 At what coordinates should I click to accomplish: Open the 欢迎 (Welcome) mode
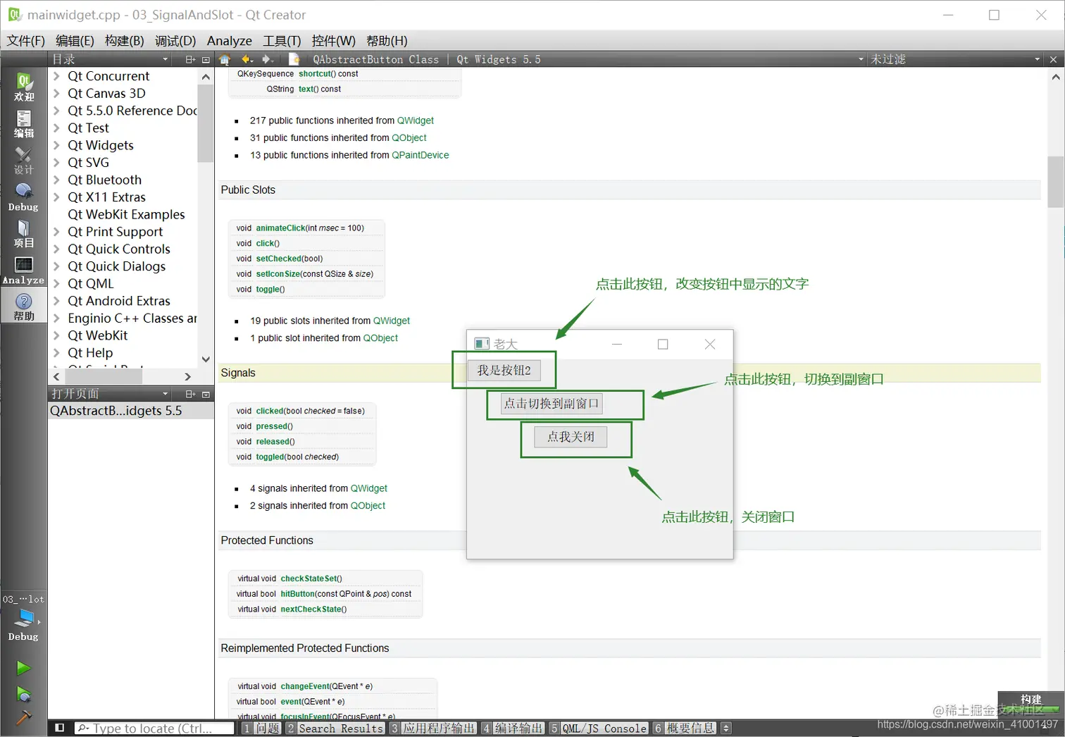23,87
